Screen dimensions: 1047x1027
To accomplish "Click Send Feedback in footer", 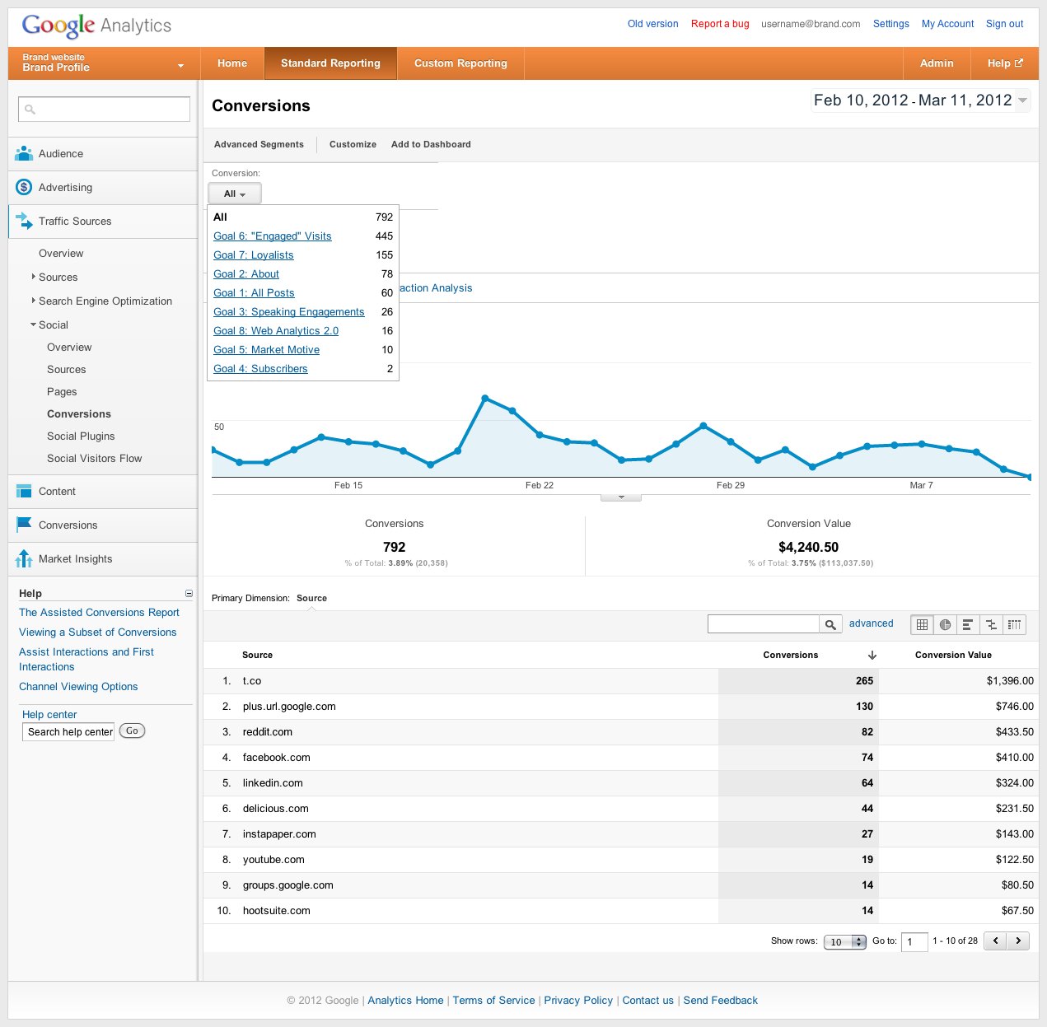I will [x=720, y=1000].
